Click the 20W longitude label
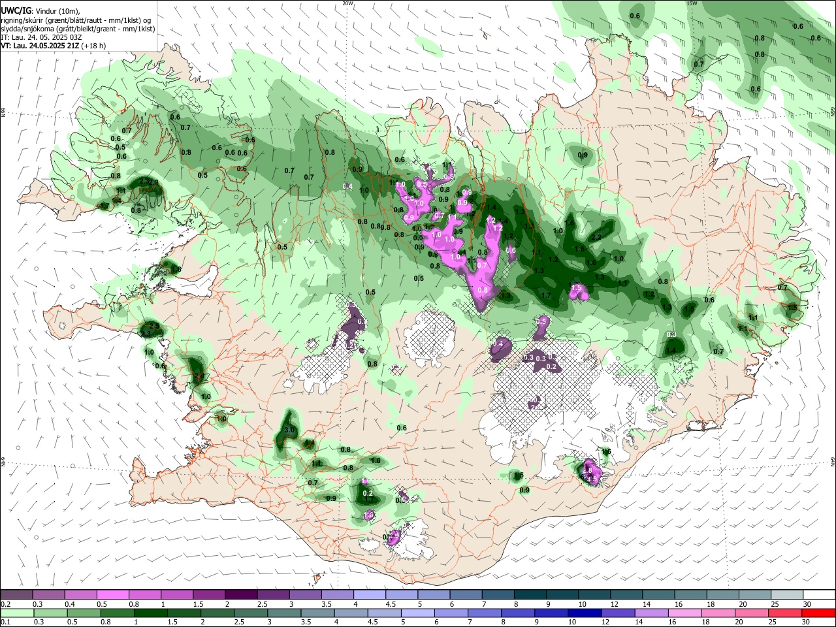The image size is (836, 627). click(348, 3)
